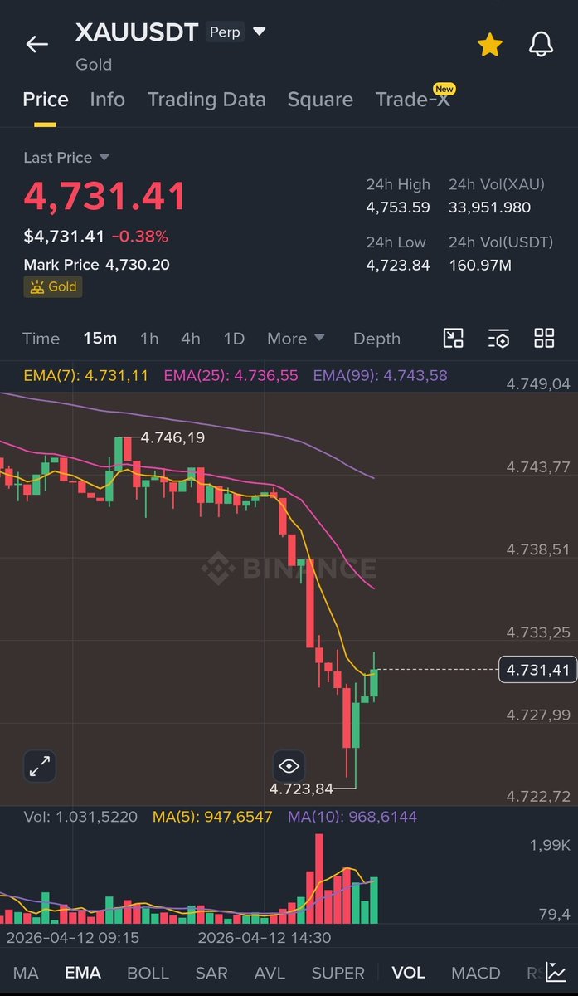Viewport: 578px width, 996px height.
Task: Enable the BOLL indicator
Action: [x=148, y=973]
